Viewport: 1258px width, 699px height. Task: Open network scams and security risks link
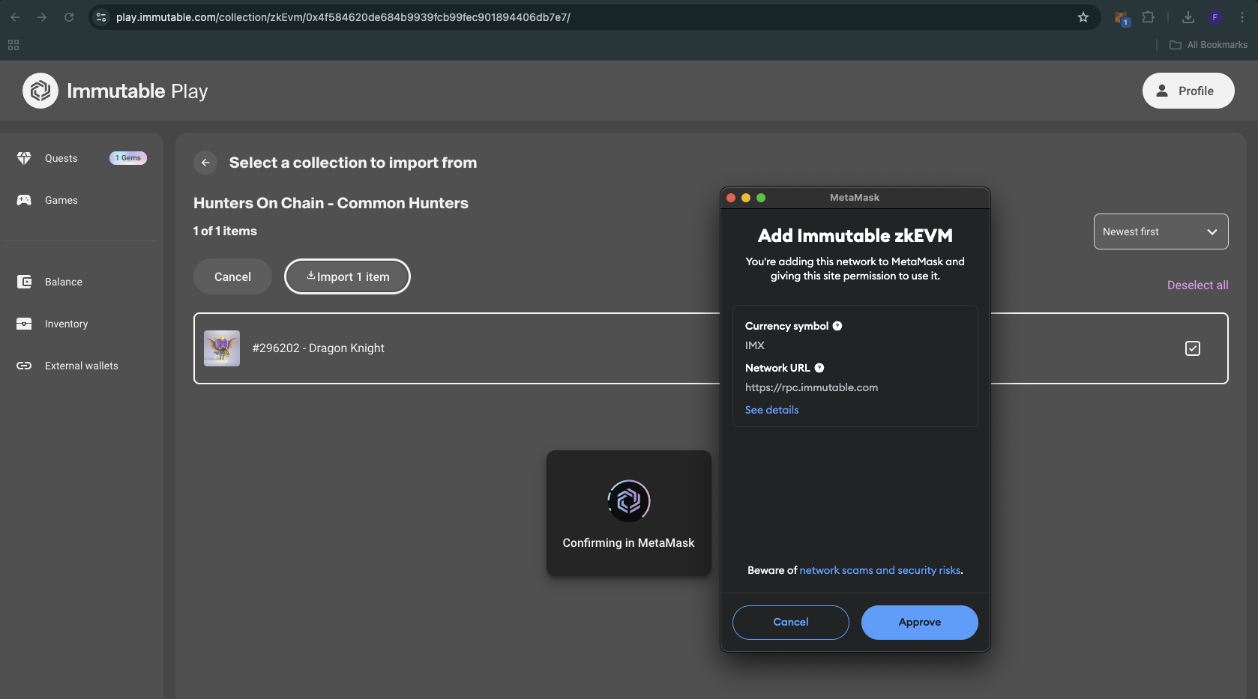[880, 570]
